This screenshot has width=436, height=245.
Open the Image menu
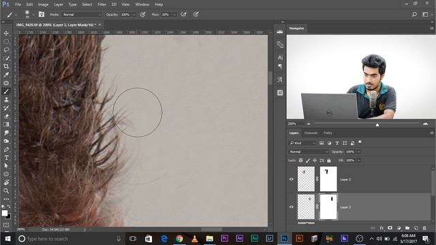43,5
